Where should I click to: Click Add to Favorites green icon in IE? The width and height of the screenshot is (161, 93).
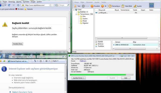pyautogui.click(x=4, y=61)
